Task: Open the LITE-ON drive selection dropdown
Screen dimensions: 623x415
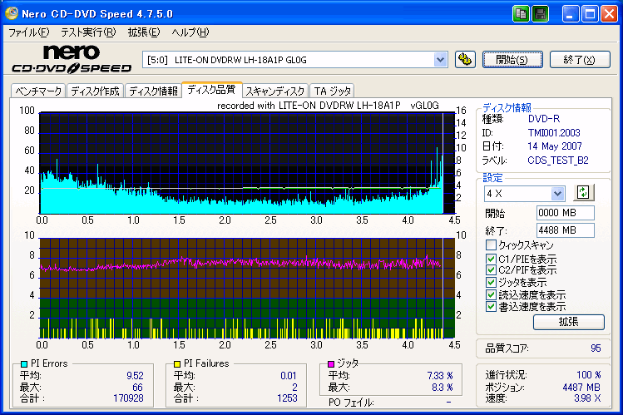Action: pyautogui.click(x=440, y=60)
